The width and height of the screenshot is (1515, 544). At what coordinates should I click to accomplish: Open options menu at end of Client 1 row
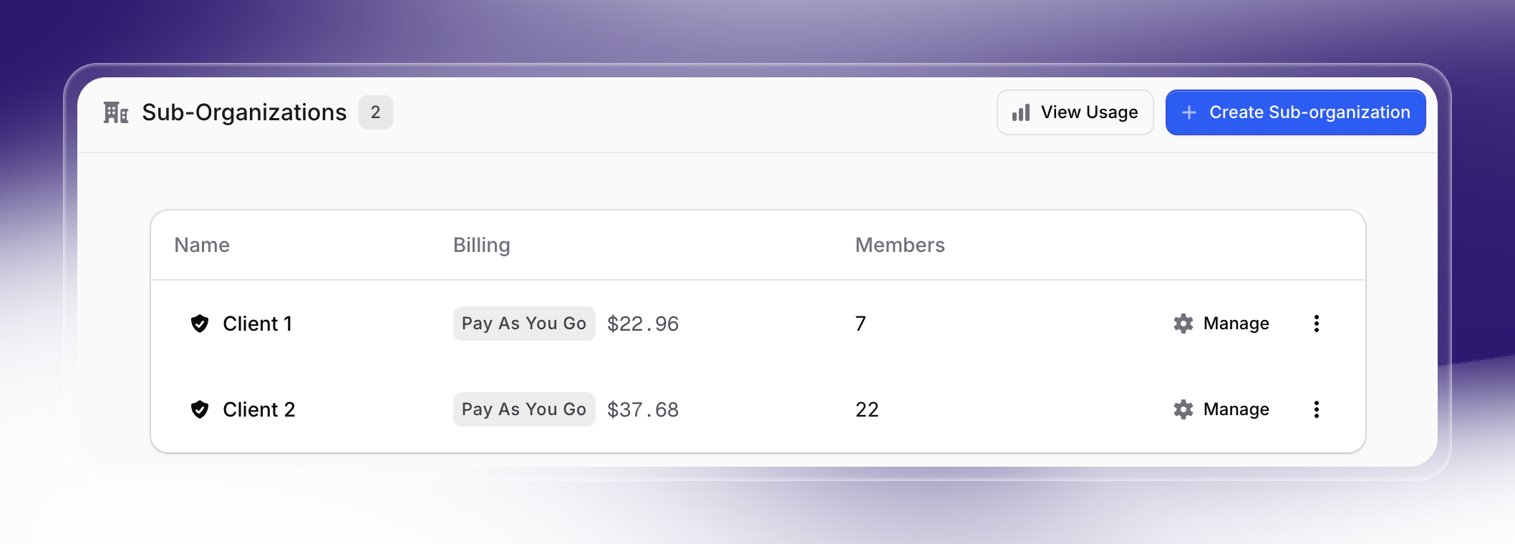coord(1317,323)
